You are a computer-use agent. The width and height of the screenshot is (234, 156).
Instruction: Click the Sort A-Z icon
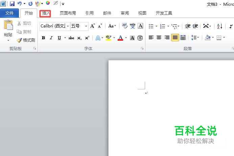tap(220, 26)
